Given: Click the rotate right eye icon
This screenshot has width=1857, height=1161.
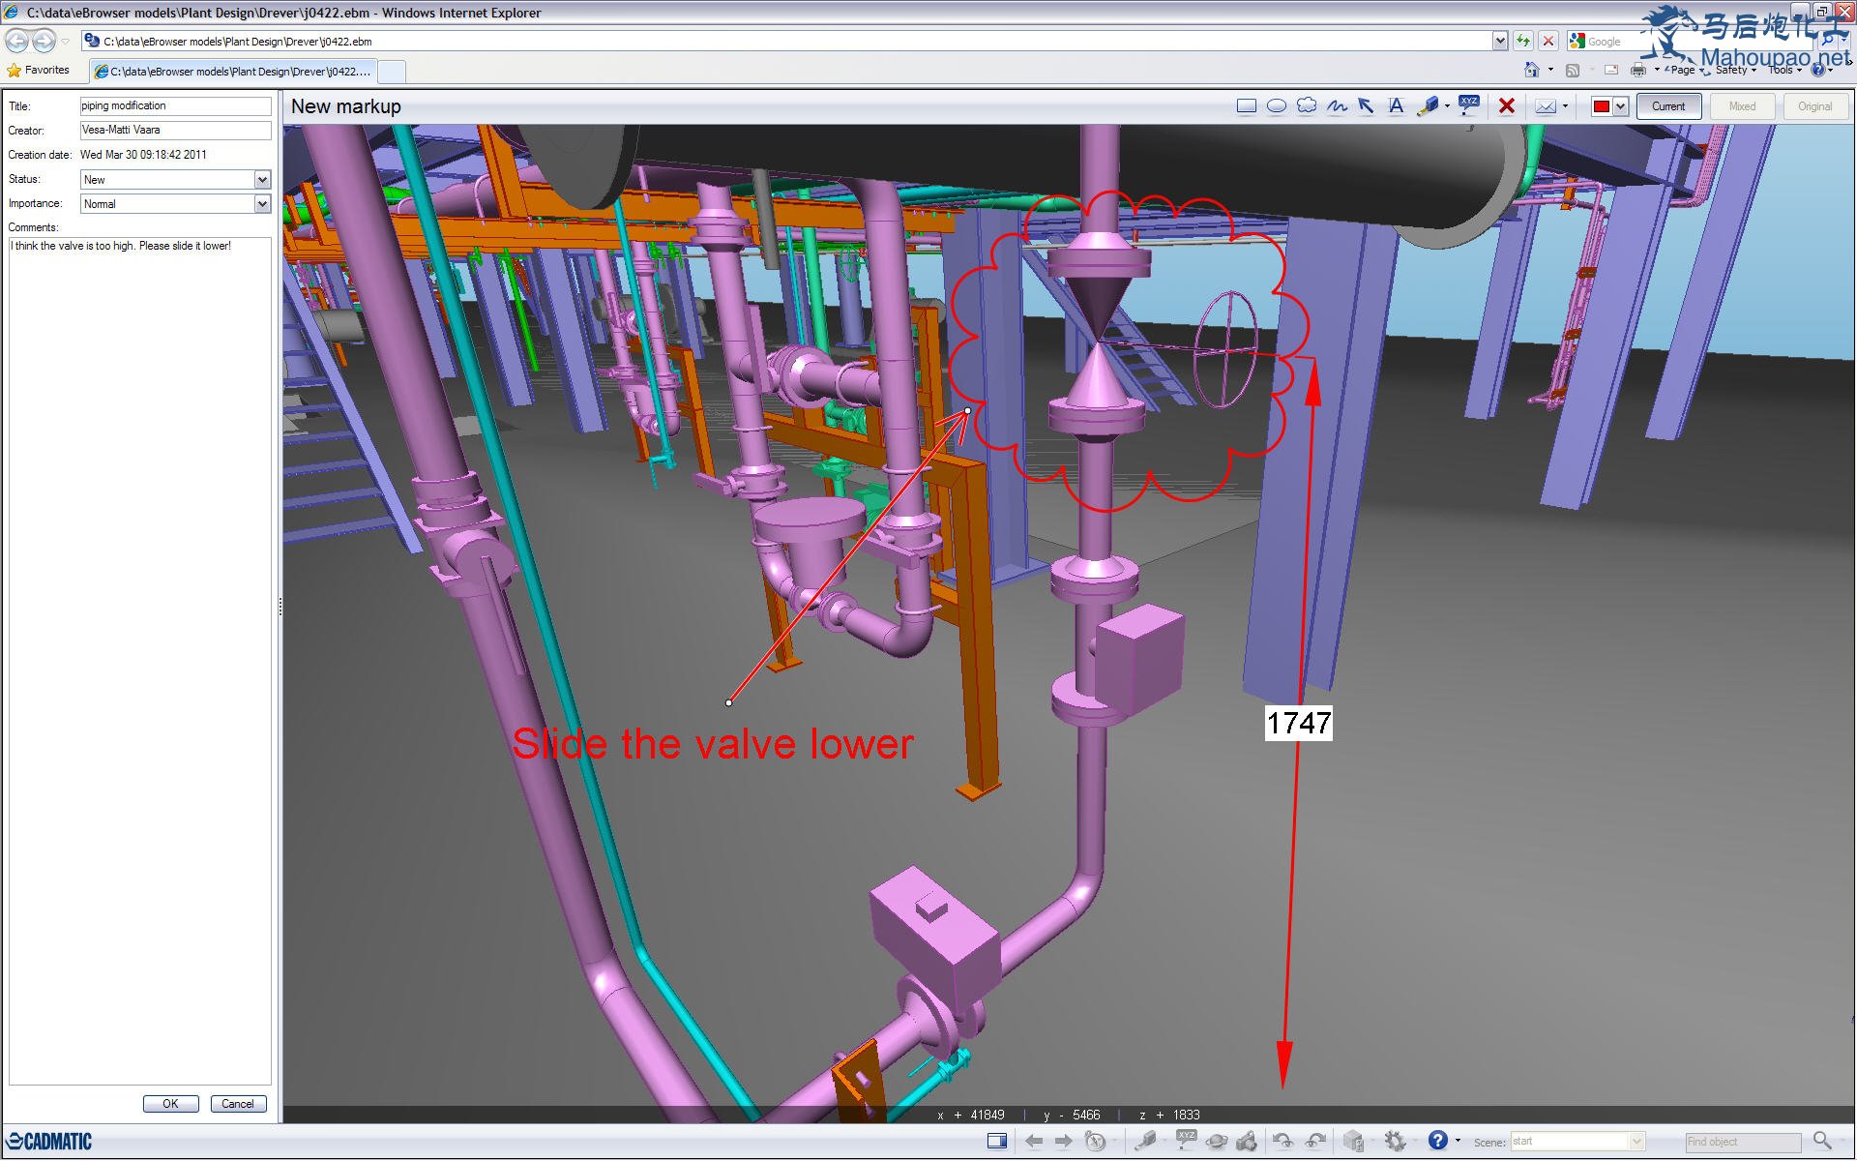Looking at the screenshot, I should 1315,1142.
